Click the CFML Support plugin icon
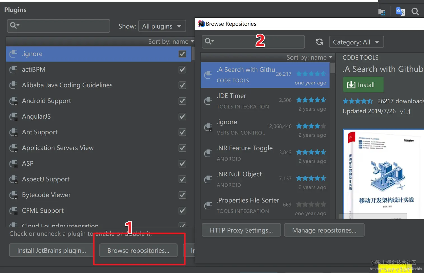Viewport: 424px width, 273px height. [13, 211]
